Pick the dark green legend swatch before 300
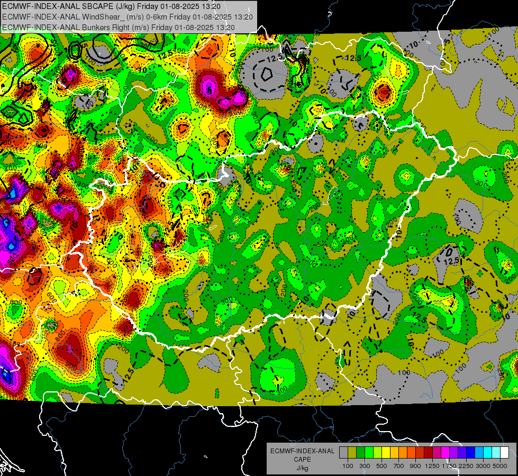The image size is (518, 476). (360, 453)
